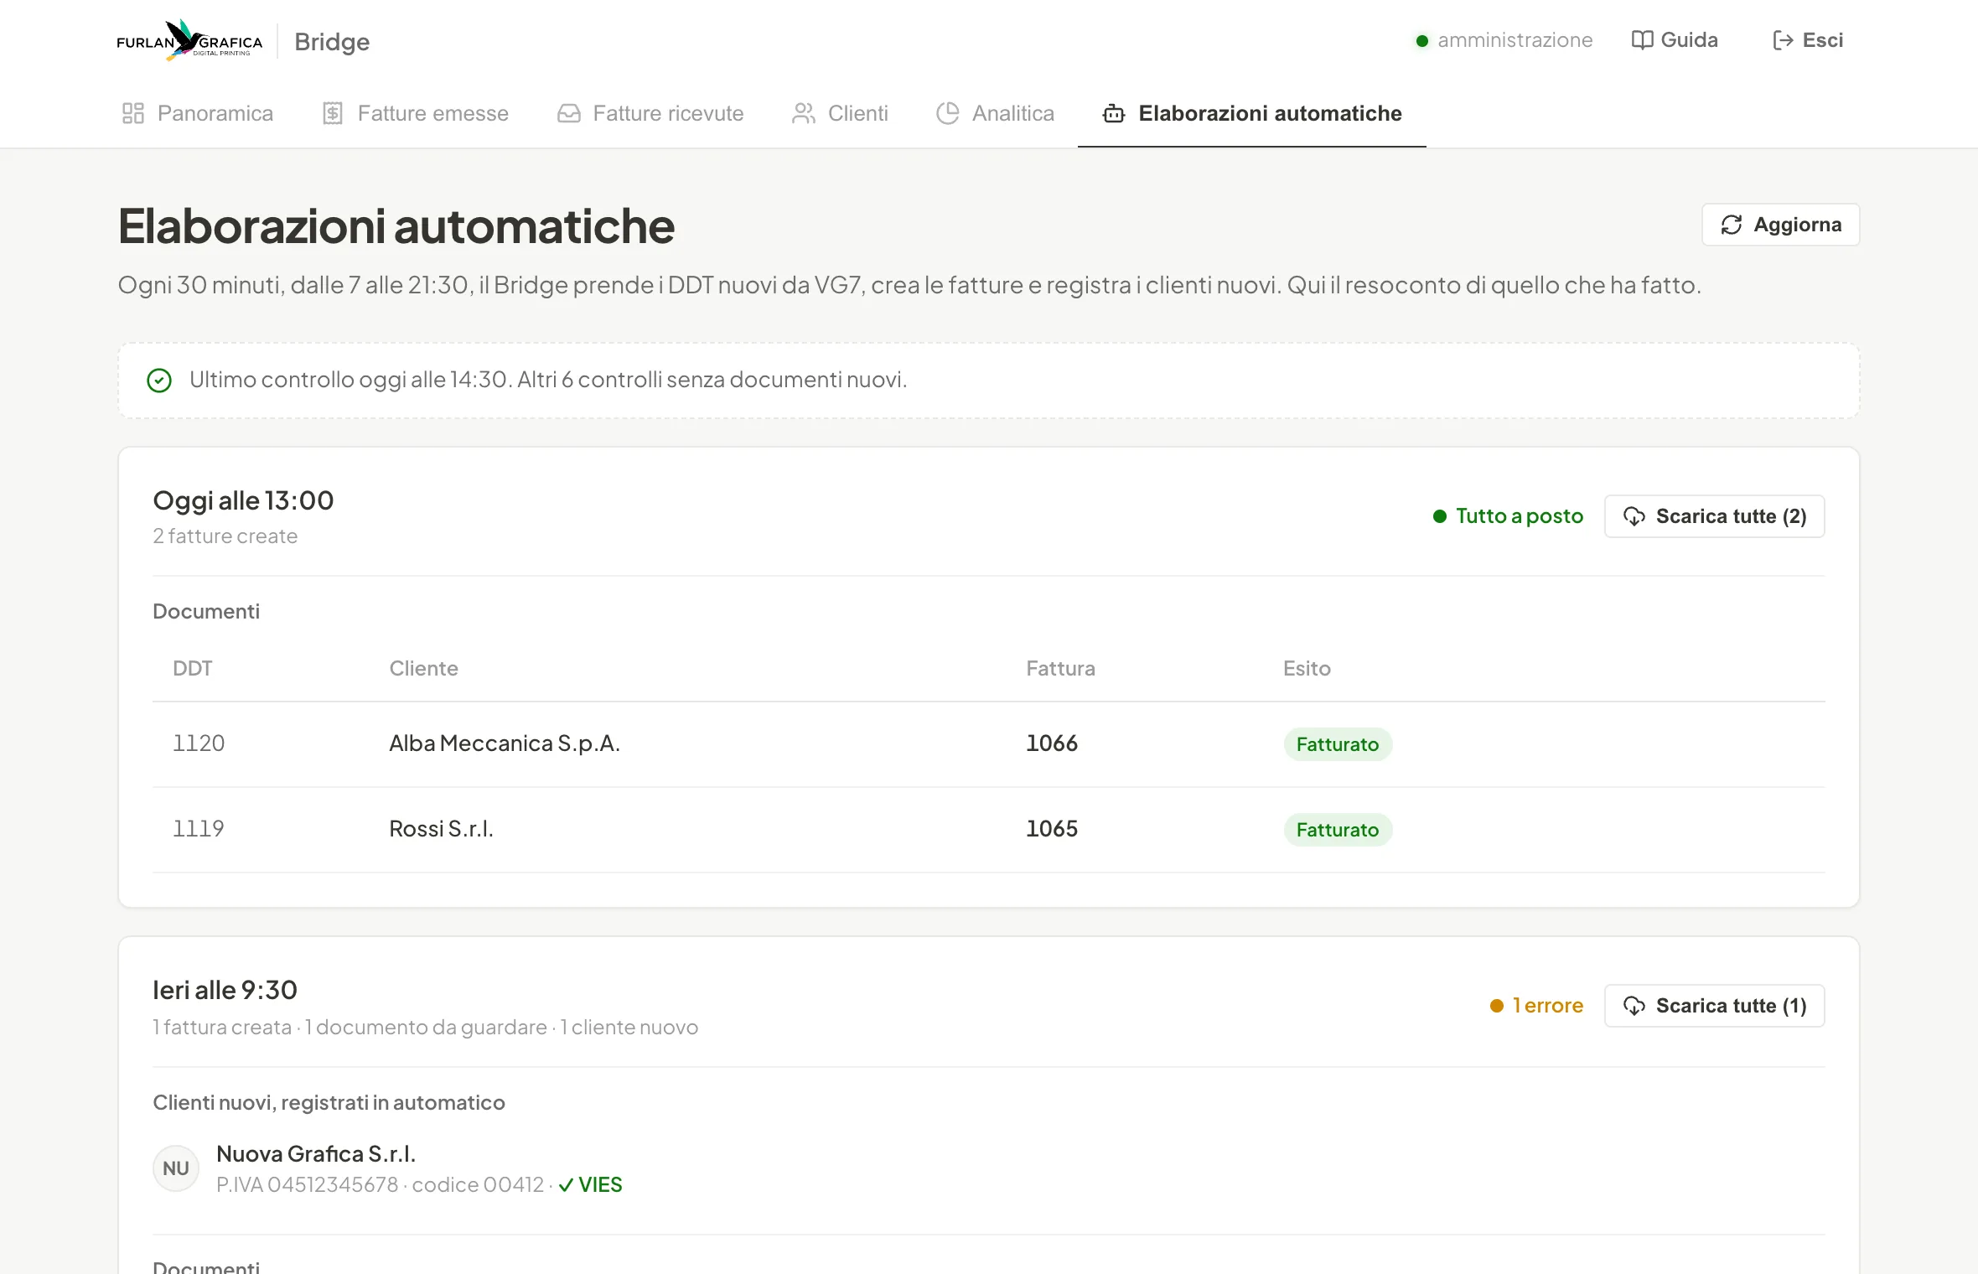Click DDT number 1120
This screenshot has height=1274, width=1978.
click(x=199, y=743)
